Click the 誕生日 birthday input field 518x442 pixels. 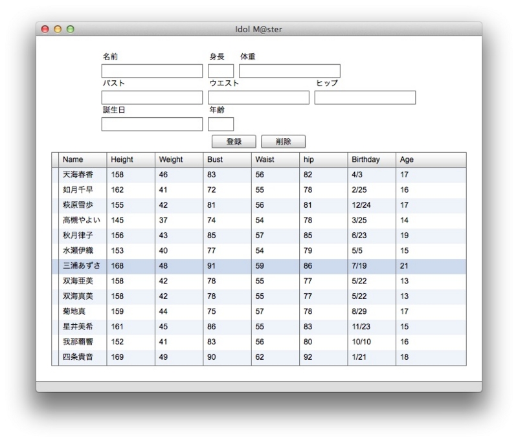pyautogui.click(x=152, y=124)
